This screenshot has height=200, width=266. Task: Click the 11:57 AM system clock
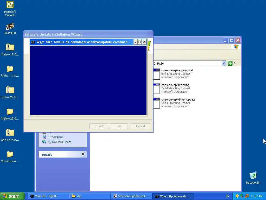tap(256, 196)
